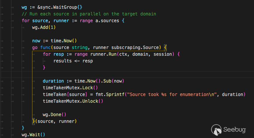Click the Seebug logo icon
Viewport: 254px width, 138px height.
click(x=216, y=129)
